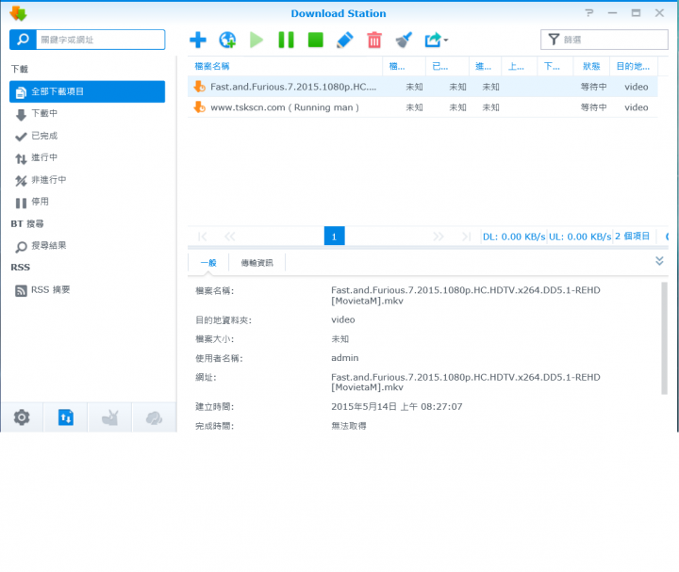The width and height of the screenshot is (679, 572).
Task: Go to next page double arrow
Action: 439,237
